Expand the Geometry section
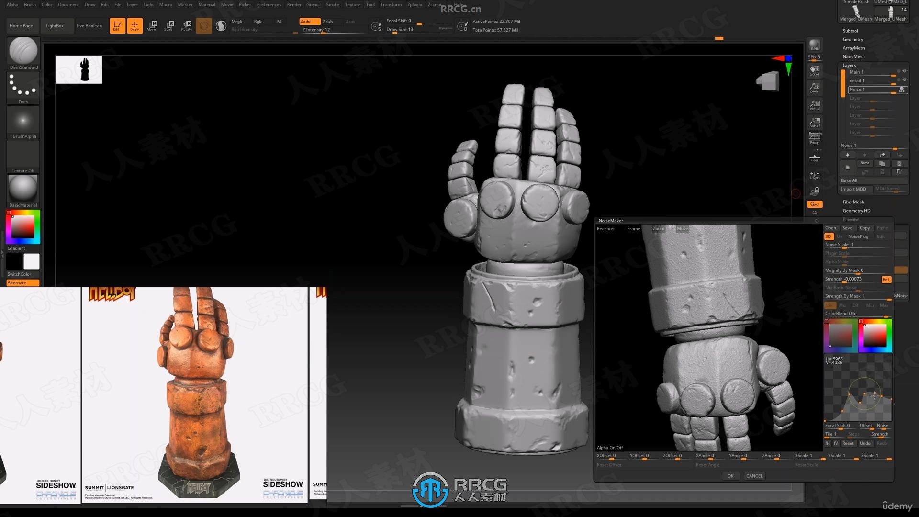The height and width of the screenshot is (517, 919). coord(852,39)
